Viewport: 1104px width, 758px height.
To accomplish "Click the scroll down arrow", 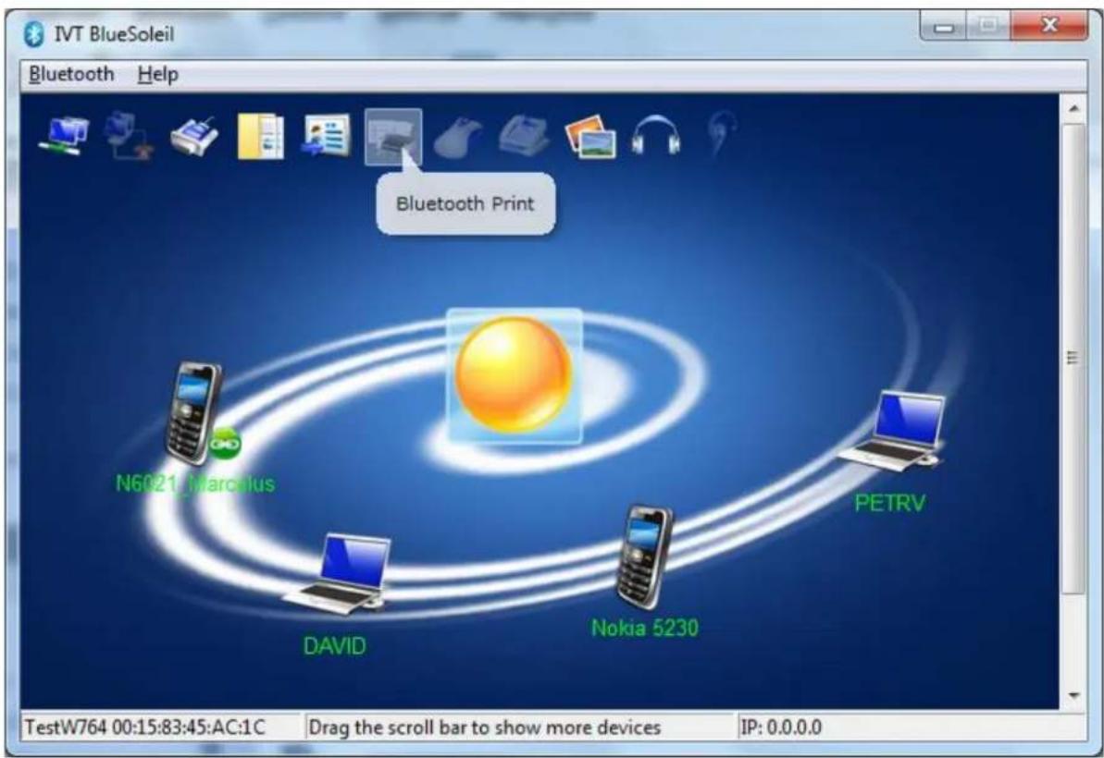I will [x=1073, y=695].
